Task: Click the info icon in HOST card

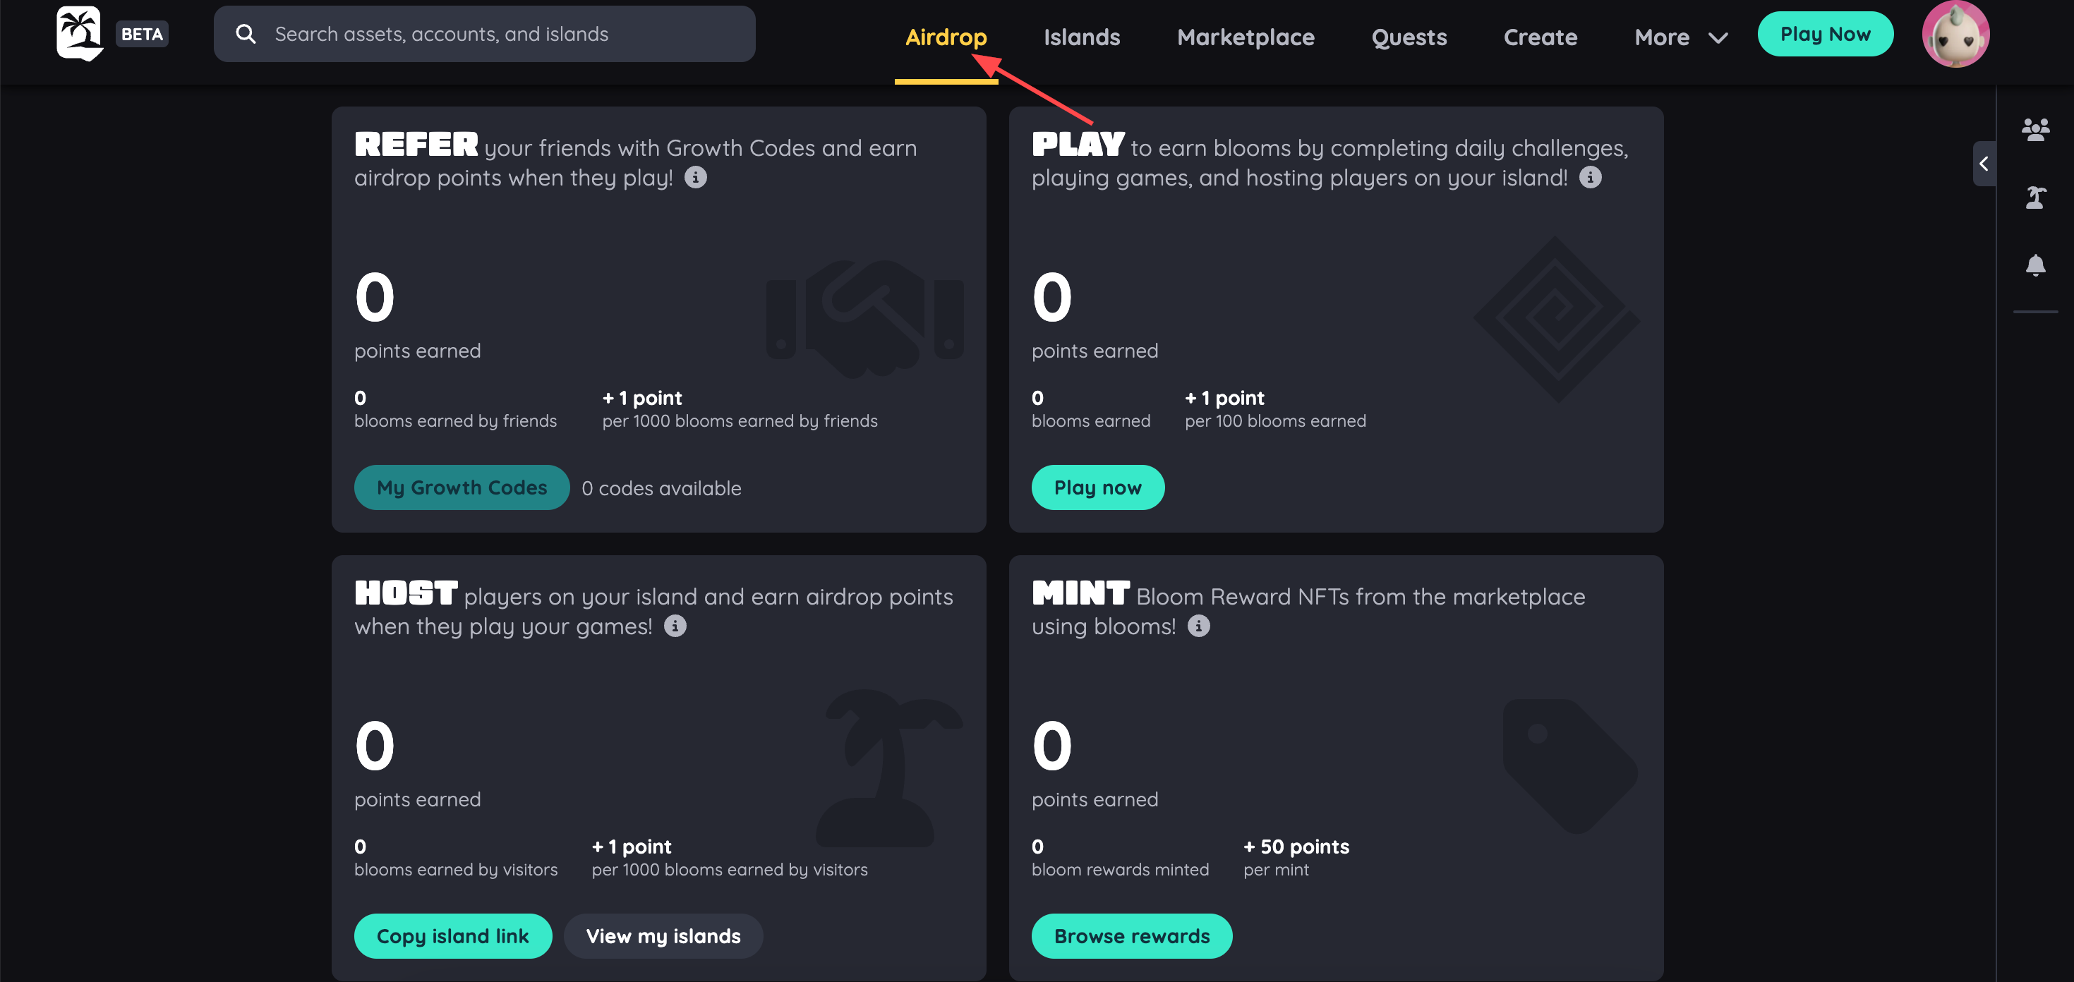Action: click(675, 626)
